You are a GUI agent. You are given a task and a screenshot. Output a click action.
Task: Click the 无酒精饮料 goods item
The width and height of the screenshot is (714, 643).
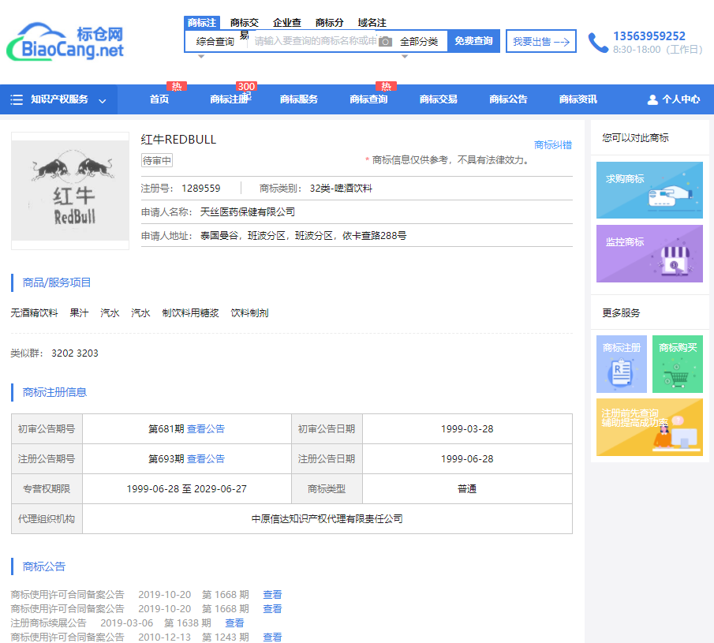coord(34,313)
